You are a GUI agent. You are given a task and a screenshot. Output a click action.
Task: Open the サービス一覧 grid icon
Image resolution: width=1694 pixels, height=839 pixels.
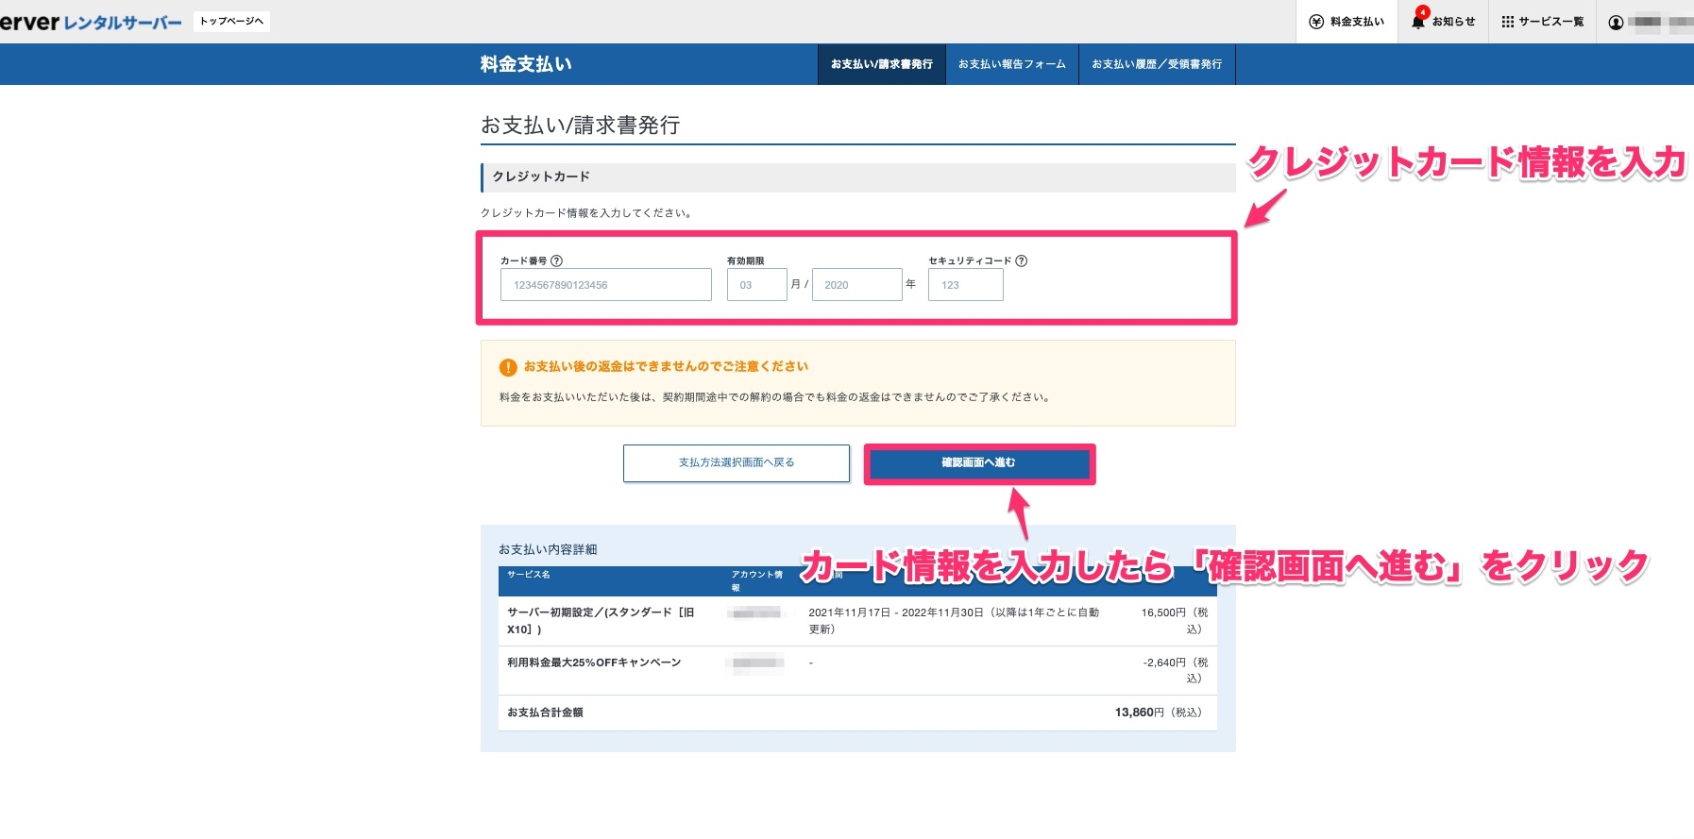(x=1508, y=22)
